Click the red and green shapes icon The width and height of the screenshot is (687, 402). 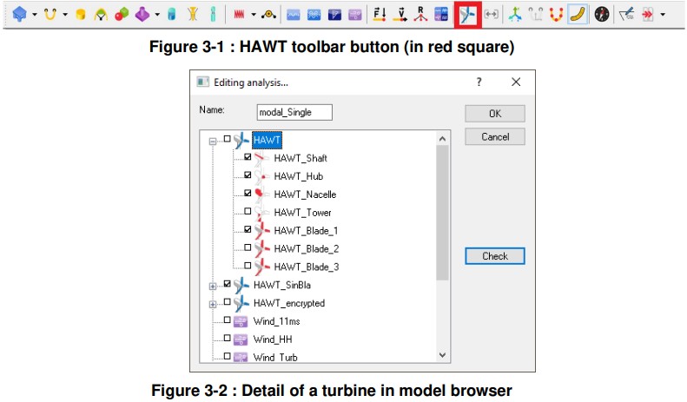point(121,15)
